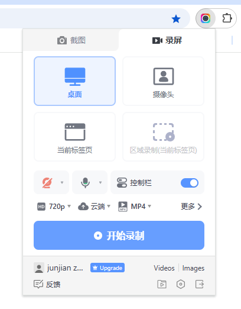
Task: Click the green microphone icon
Action: [85, 182]
